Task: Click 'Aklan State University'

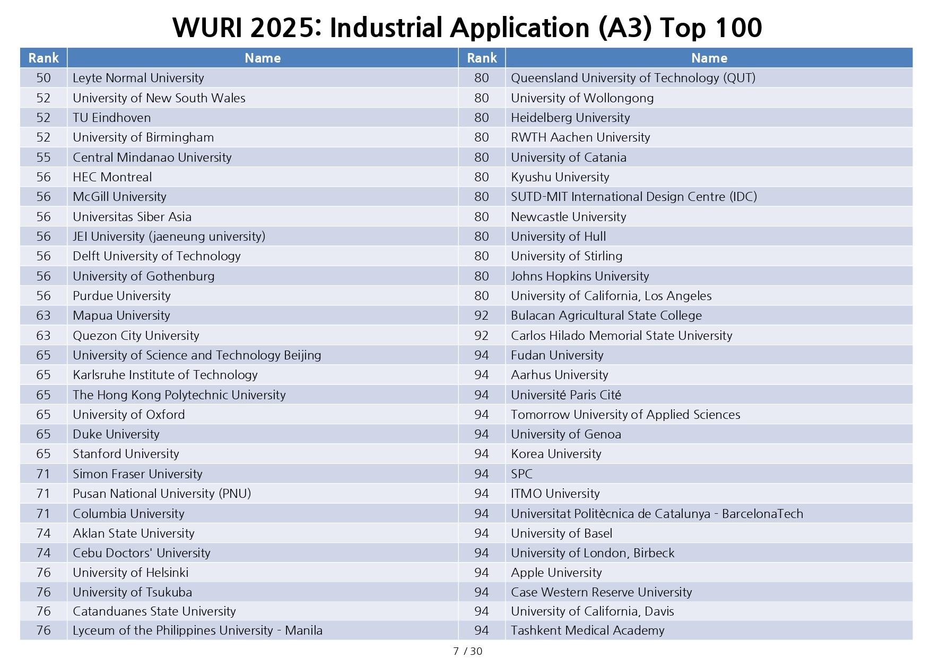Action: pyautogui.click(x=133, y=533)
